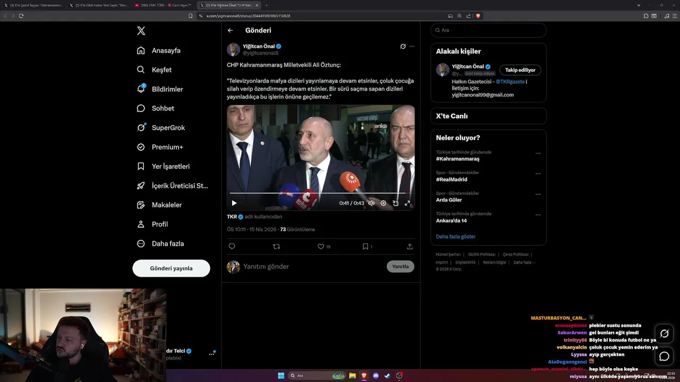680x382 pixels.
Task: Open Gizlilik Politikası footer link
Action: tap(481, 255)
